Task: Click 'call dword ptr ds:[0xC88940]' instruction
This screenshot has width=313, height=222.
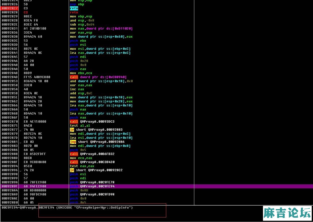Action: tap(98, 77)
